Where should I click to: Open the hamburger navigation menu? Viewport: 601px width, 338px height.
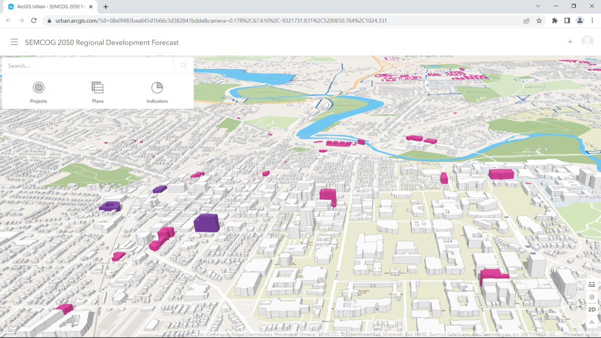coord(15,43)
